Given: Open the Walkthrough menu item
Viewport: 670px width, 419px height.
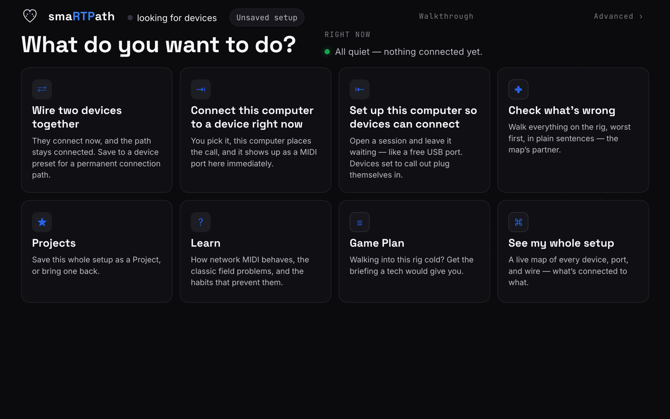Looking at the screenshot, I should (446, 16).
